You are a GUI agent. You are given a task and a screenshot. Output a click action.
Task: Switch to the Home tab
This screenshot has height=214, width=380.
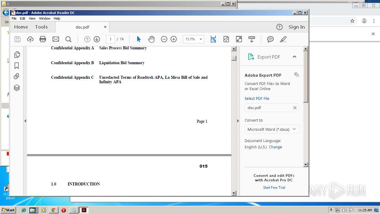pos(21,27)
